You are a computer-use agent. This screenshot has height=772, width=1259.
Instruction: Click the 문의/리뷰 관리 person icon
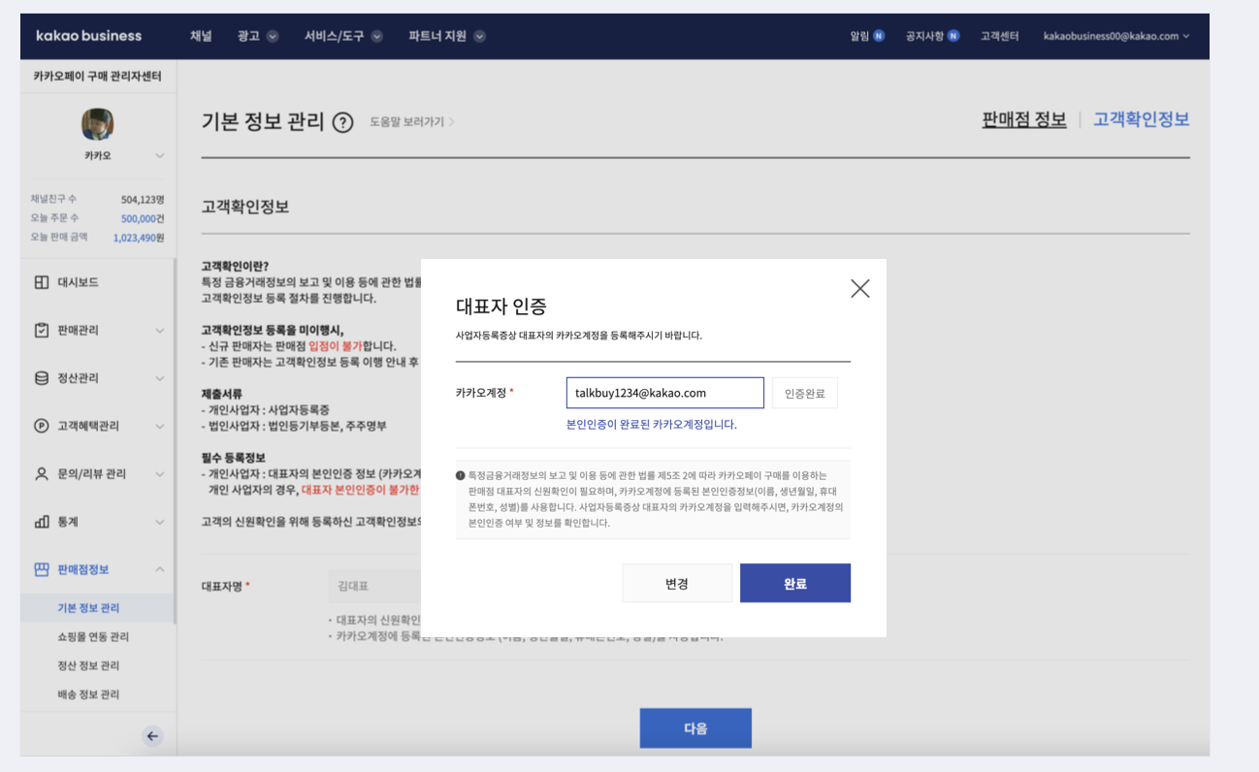(41, 473)
